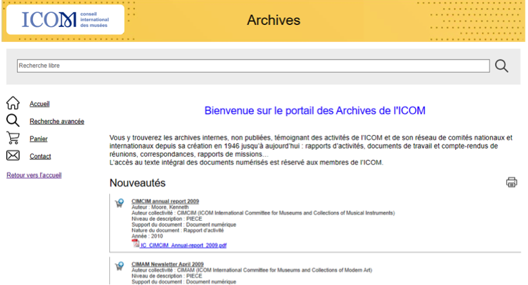Click the home icon beside Accueil
Screen dimensions: 528x285
pos(13,103)
